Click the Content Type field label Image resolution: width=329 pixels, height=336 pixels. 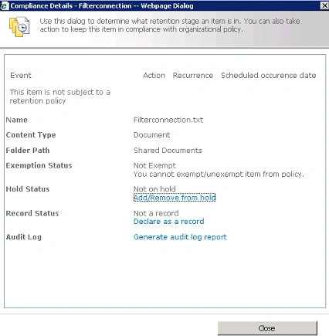pos(31,135)
